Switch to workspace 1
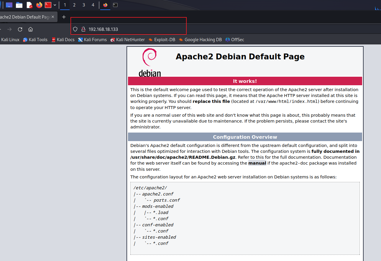The image size is (381, 261). (x=65, y=5)
